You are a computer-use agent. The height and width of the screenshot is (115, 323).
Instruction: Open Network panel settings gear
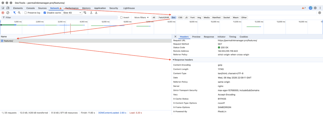tap(320, 13)
